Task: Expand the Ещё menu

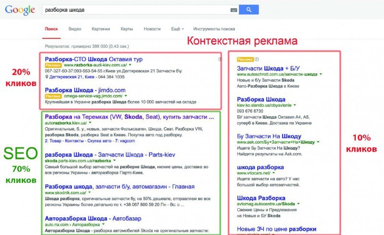Action: pyautogui.click(x=177, y=29)
